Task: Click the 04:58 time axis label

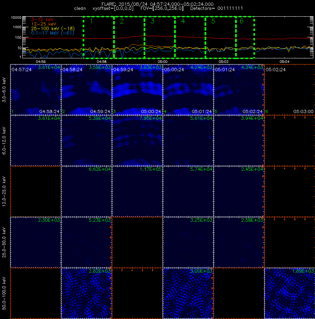Action: click(102, 61)
